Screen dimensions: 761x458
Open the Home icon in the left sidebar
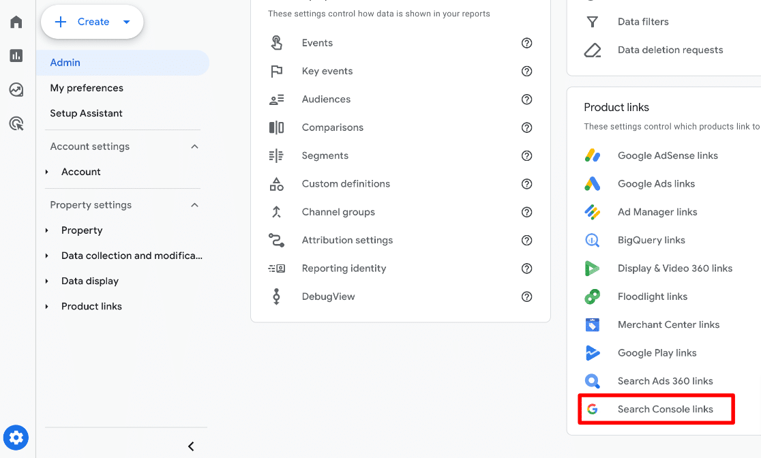(16, 21)
